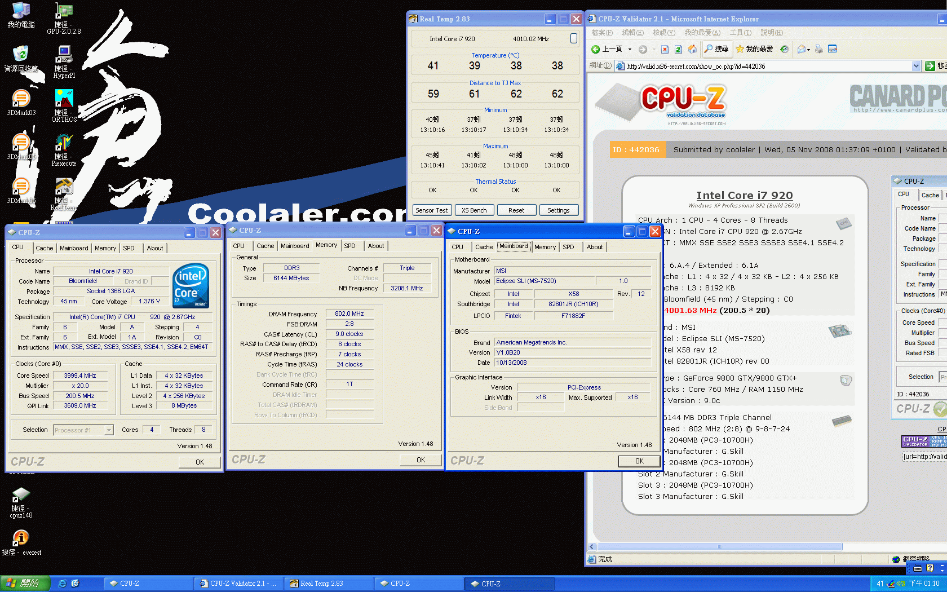The image size is (947, 592).
Task: Open the Search magnifier button in IE toolbar
Action: click(716, 49)
